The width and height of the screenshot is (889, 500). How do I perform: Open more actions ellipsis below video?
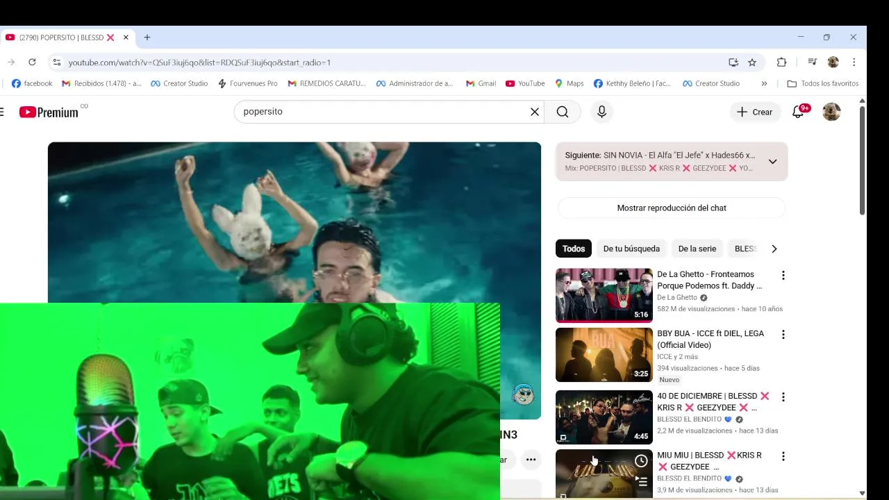pos(531,460)
